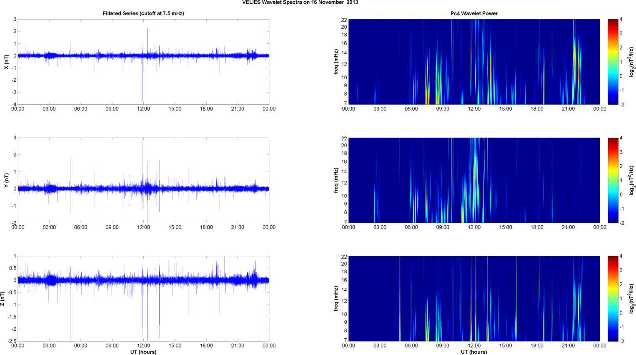The height and width of the screenshot is (355, 636).
Task: Select the 'Pc4 Wavelet Power' subplot title
Action: (x=474, y=13)
